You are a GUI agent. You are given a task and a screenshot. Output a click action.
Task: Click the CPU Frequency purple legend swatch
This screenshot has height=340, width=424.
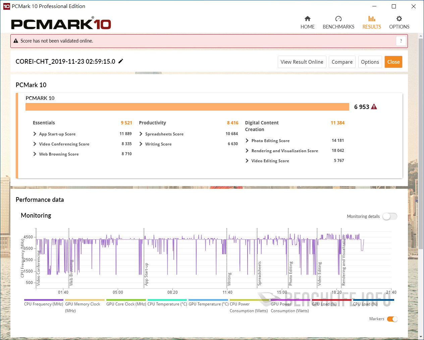pyautogui.click(x=44, y=300)
